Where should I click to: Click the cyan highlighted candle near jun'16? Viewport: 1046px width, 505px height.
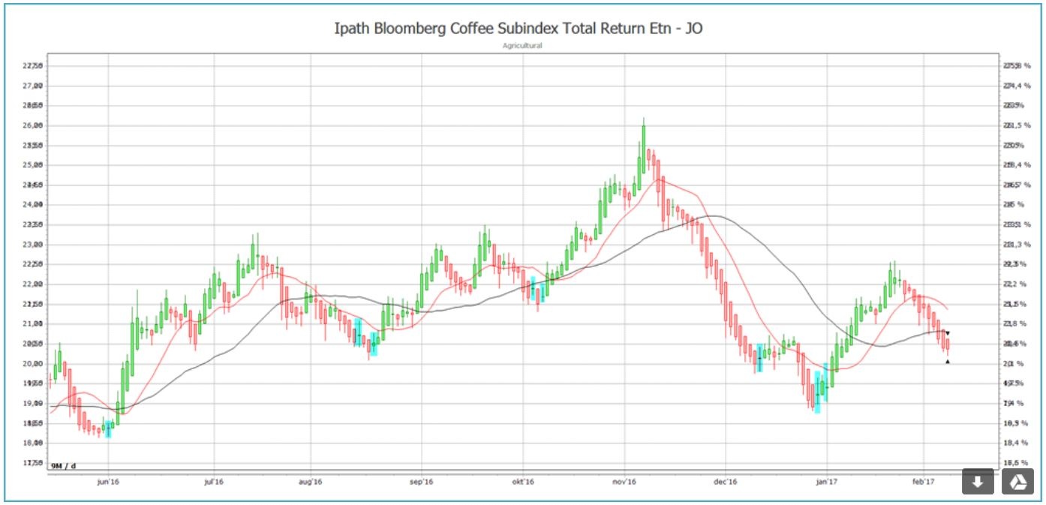pyautogui.click(x=108, y=428)
